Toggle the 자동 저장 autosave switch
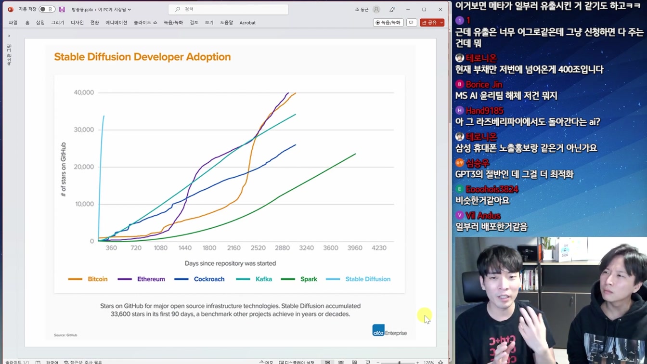Image resolution: width=647 pixels, height=364 pixels. click(47, 9)
